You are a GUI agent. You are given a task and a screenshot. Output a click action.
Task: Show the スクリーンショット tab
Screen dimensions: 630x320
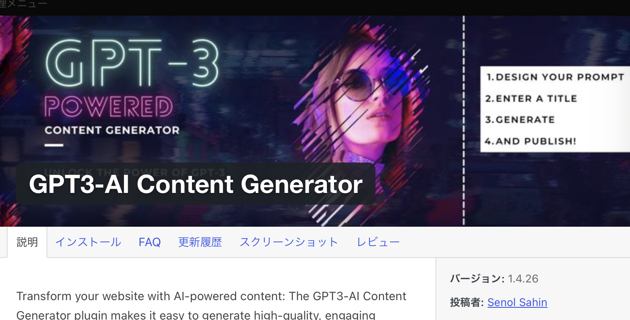289,242
